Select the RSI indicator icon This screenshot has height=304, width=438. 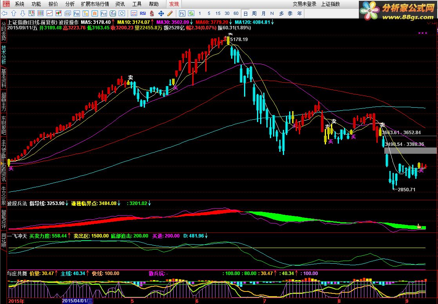[x=143, y=13]
